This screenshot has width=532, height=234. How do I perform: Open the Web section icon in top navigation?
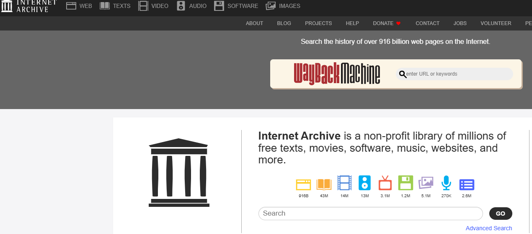click(71, 6)
